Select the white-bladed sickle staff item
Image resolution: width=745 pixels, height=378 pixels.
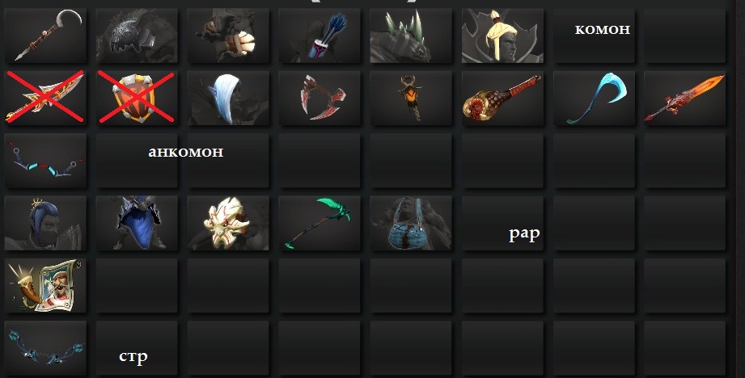[45, 36]
